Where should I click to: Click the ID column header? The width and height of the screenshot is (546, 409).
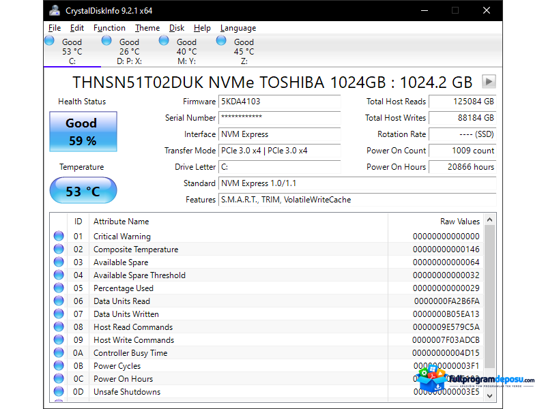[x=78, y=221]
